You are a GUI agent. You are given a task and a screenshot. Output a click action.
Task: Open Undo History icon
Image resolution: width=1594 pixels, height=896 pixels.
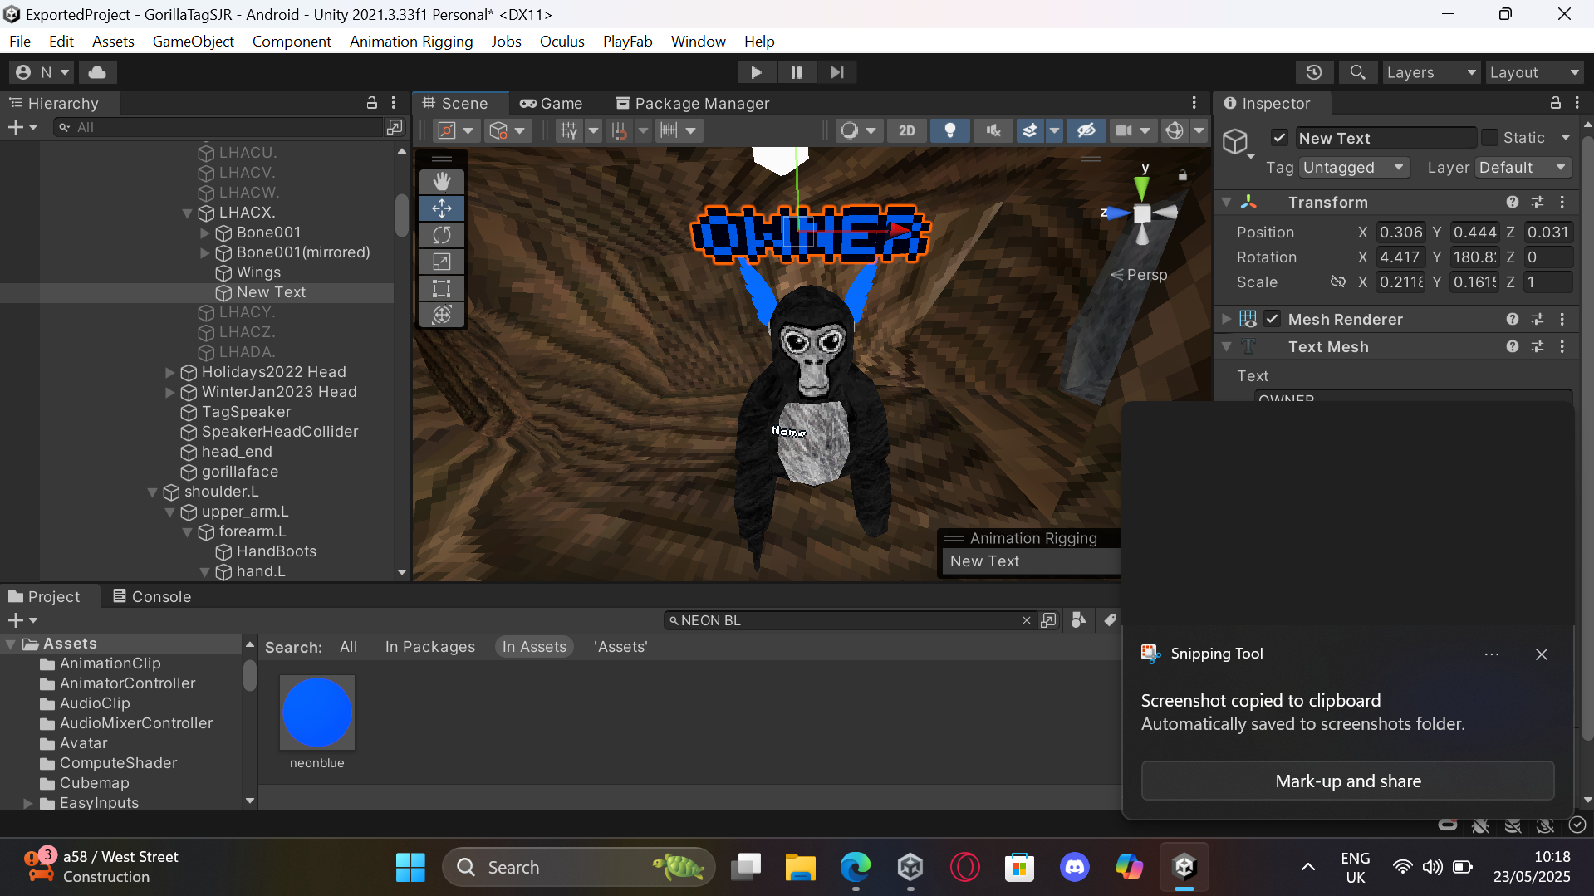click(x=1314, y=72)
